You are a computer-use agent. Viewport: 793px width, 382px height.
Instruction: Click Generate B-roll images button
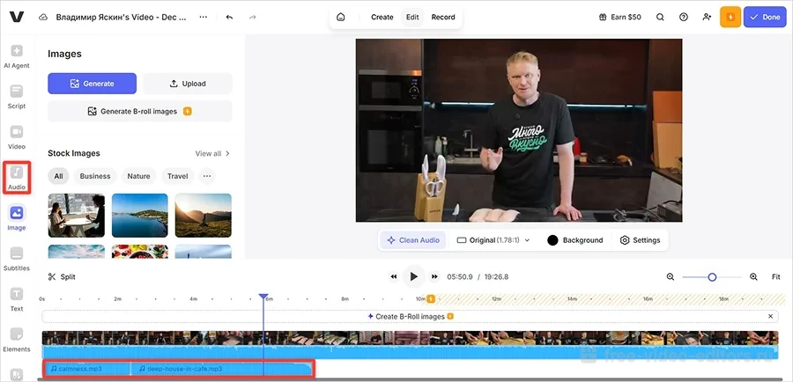(x=140, y=111)
